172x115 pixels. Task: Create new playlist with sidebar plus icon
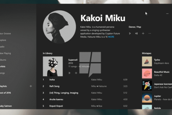(x=31, y=86)
